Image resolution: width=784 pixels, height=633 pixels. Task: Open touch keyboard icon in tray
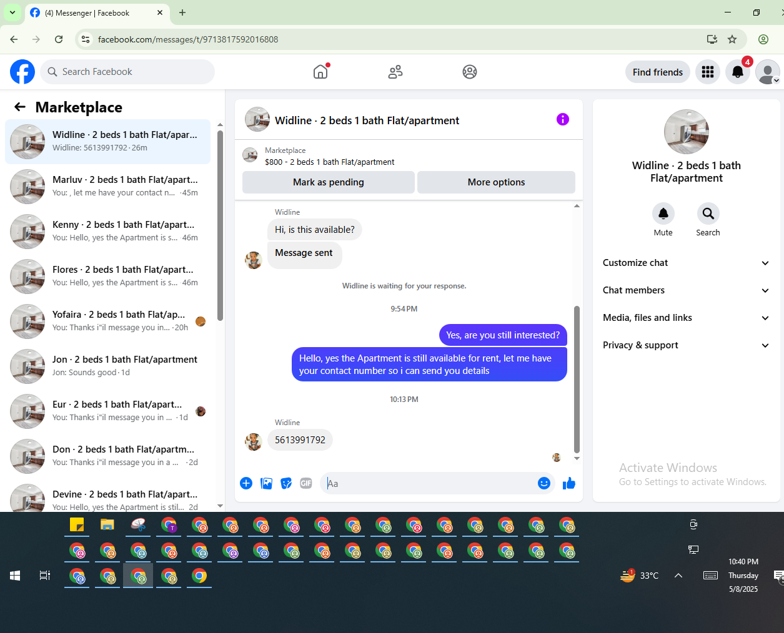click(711, 576)
